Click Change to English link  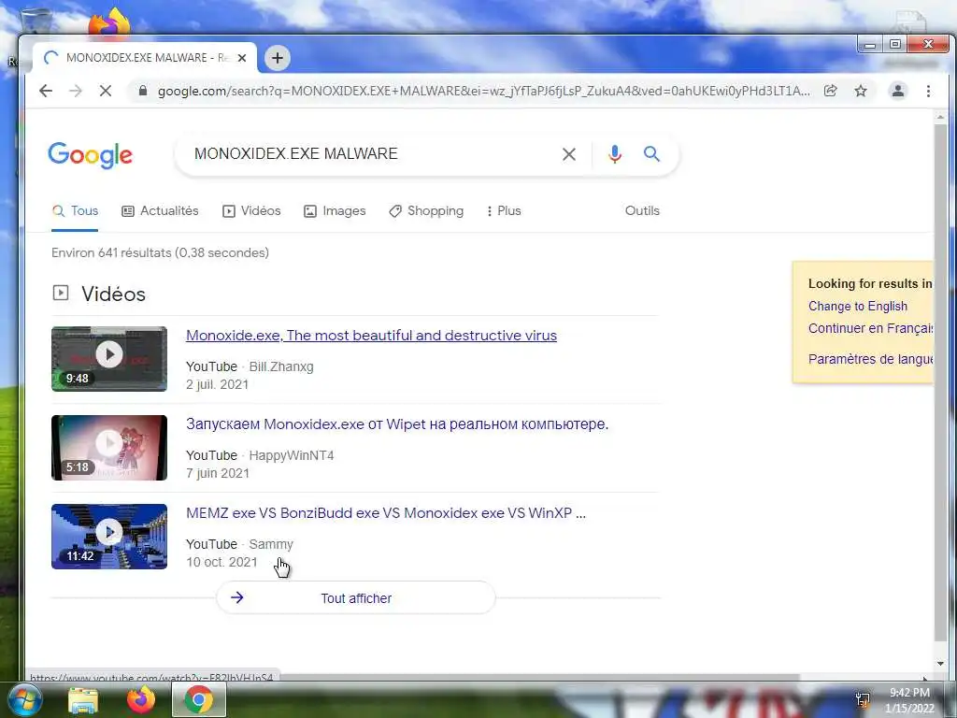click(858, 307)
